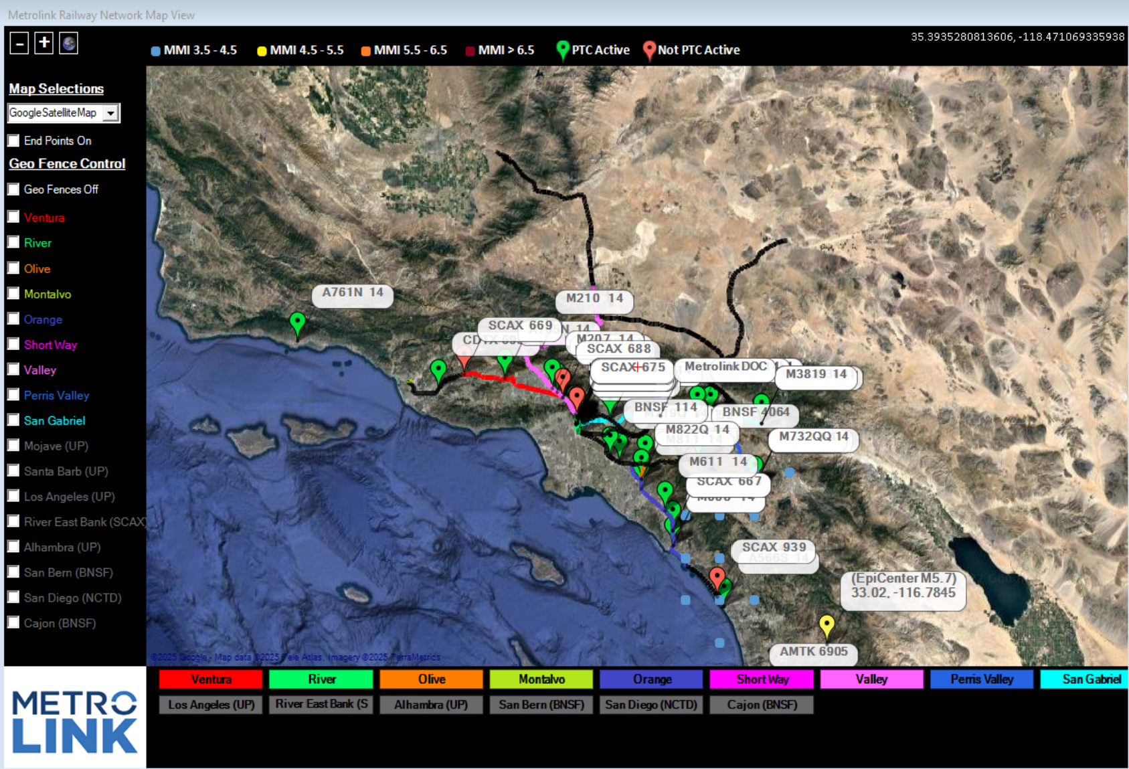
Task: Select the SCAX 675 train label
Action: click(632, 367)
